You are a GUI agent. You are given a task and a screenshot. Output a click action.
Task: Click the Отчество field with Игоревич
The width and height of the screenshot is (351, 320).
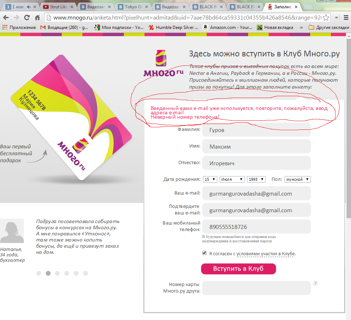256,163
